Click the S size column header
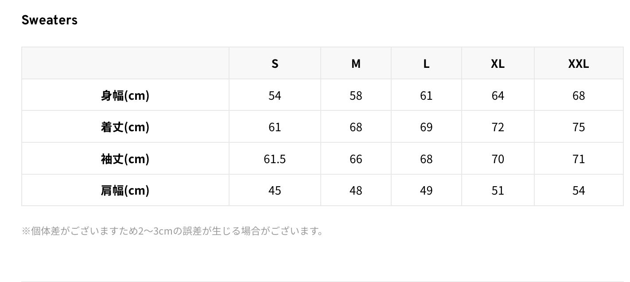The height and width of the screenshot is (282, 630). pos(275,63)
